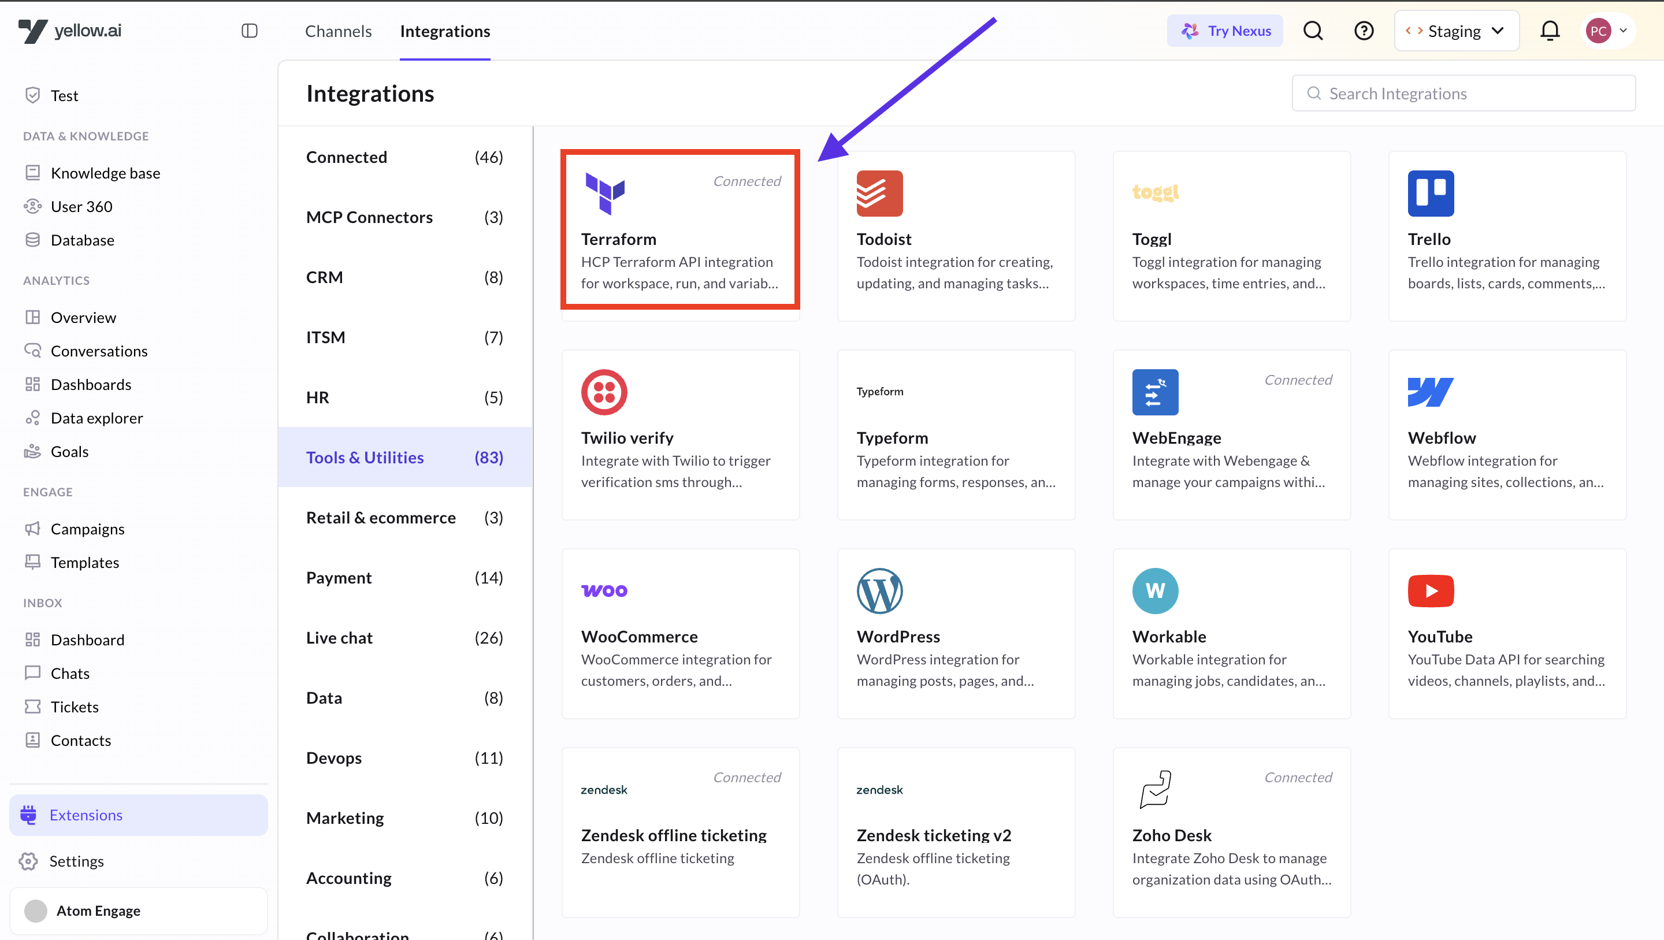Open Chats in Inbox
1664x940 pixels.
pyautogui.click(x=139, y=673)
